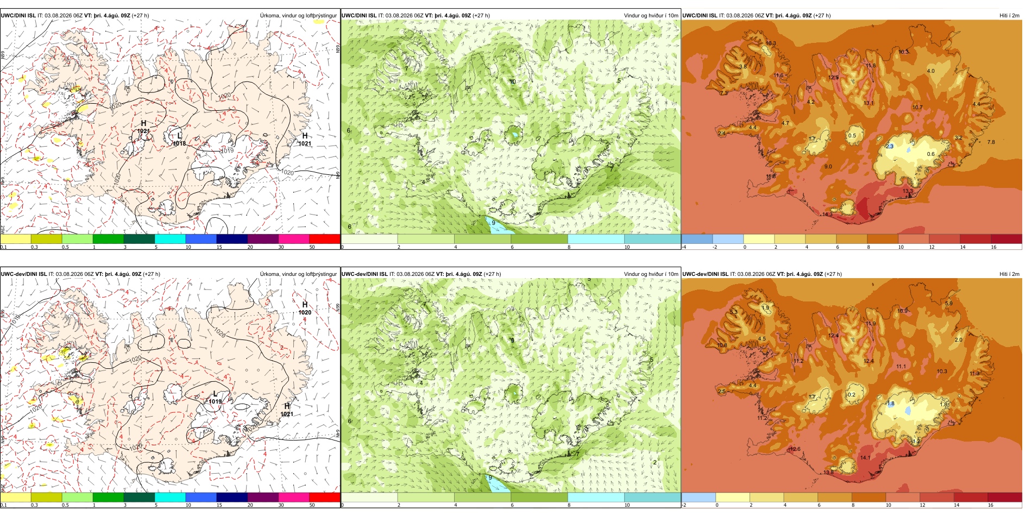Click the 14.1 temperature value on UWC-dev map
This screenshot has width=1032, height=516.
coord(865,457)
